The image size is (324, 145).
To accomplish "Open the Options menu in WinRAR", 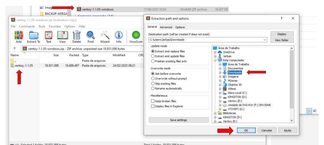I will pyautogui.click(x=70, y=26).
